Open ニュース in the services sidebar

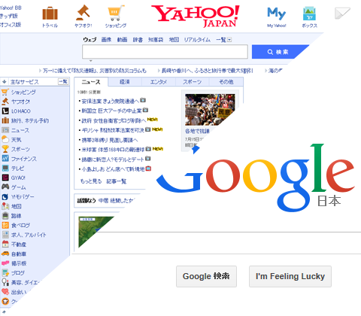pyautogui.click(x=20, y=130)
